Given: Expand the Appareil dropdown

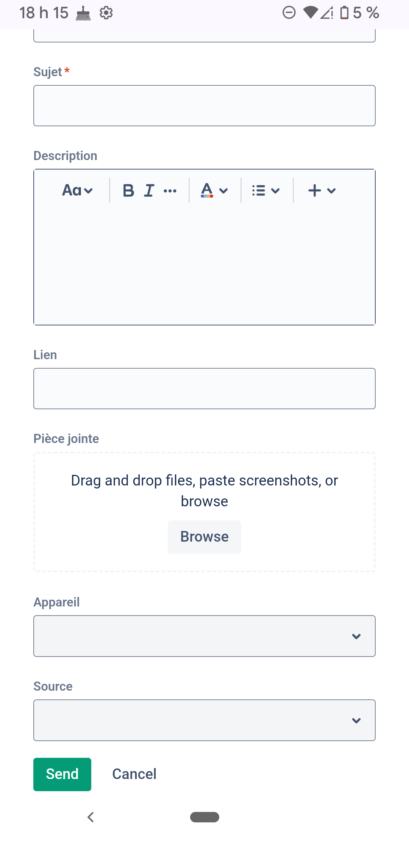Looking at the screenshot, I should [204, 636].
